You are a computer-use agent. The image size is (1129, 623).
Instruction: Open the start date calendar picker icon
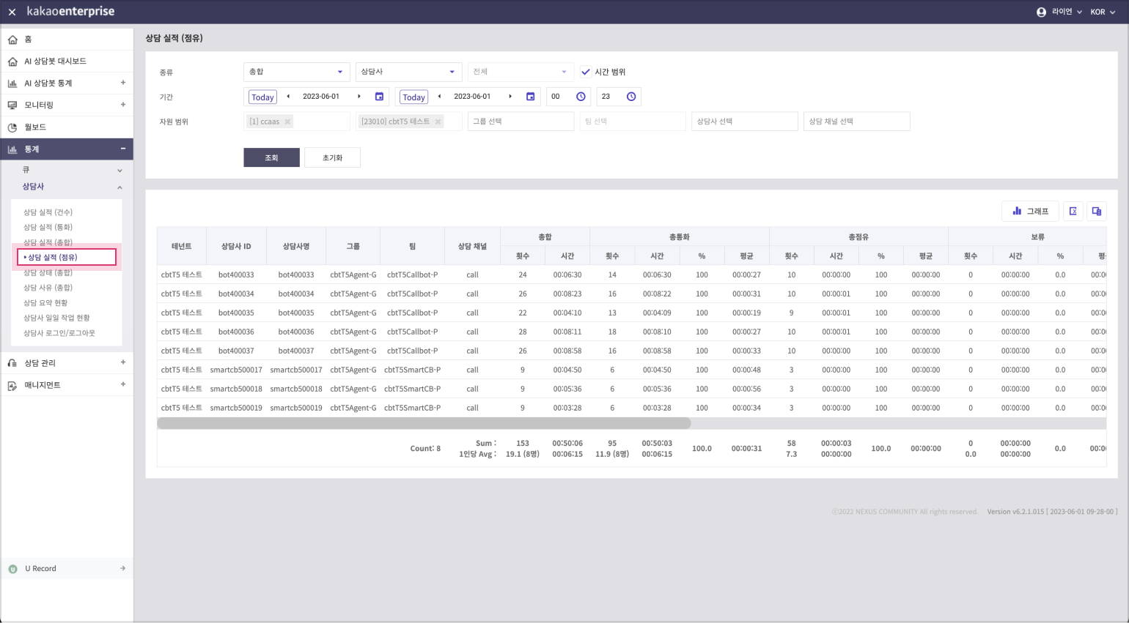point(379,97)
